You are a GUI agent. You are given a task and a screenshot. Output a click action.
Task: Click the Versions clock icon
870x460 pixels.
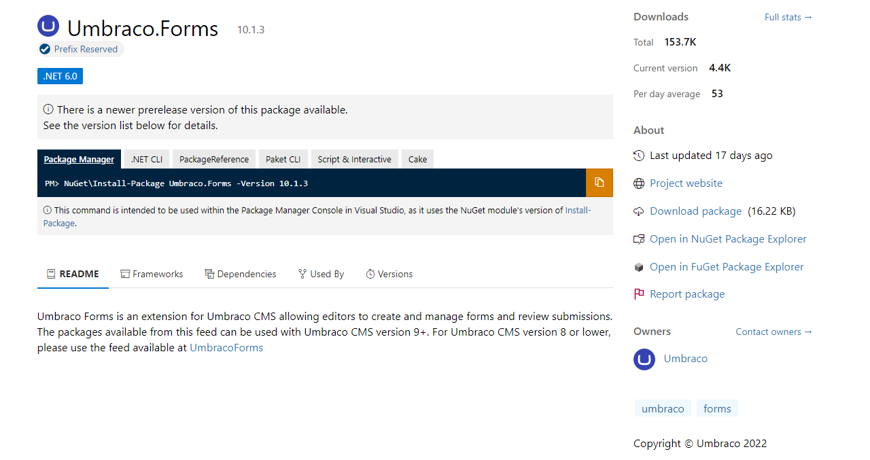click(370, 274)
